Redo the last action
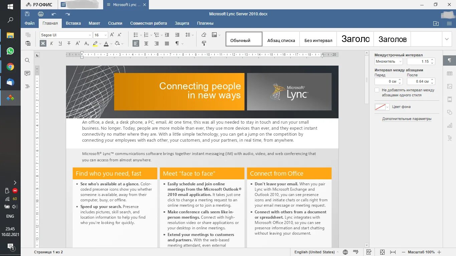 [x=67, y=14]
